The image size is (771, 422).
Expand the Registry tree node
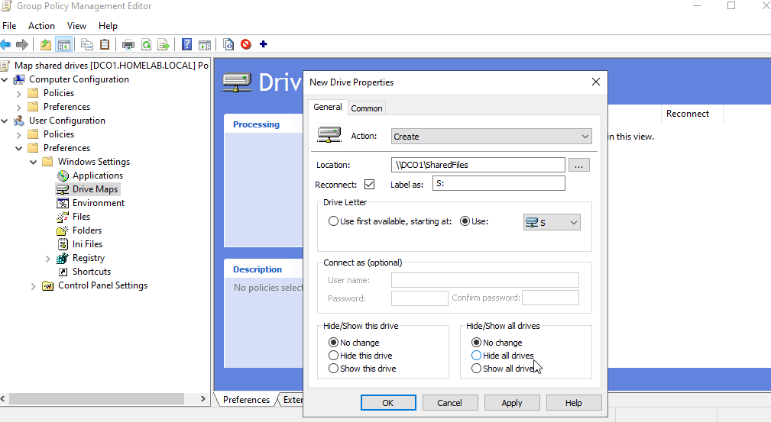point(47,258)
